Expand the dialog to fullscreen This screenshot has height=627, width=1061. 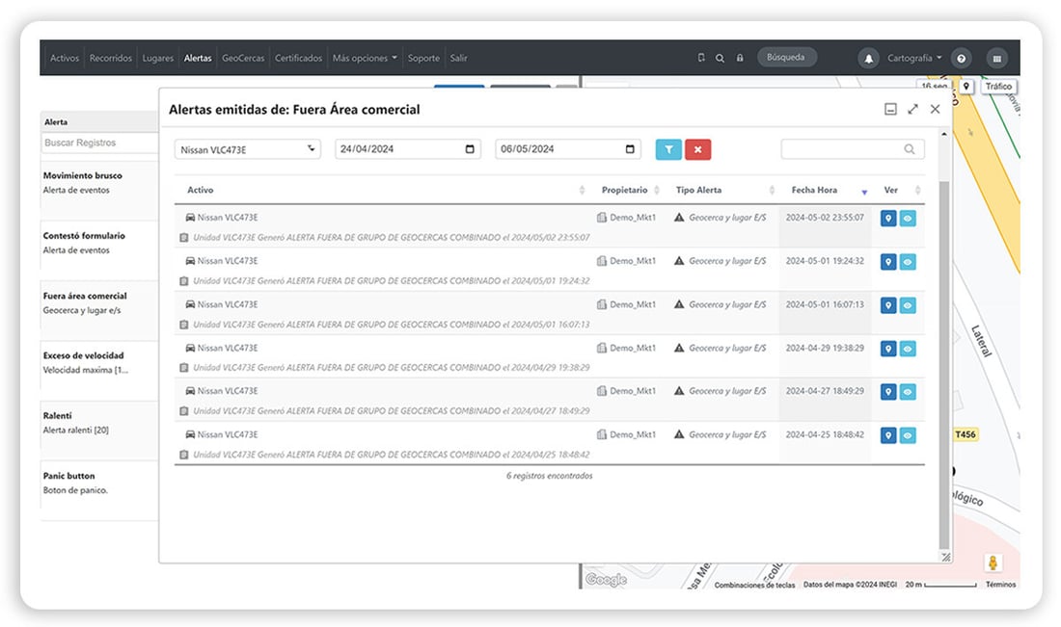pyautogui.click(x=912, y=110)
